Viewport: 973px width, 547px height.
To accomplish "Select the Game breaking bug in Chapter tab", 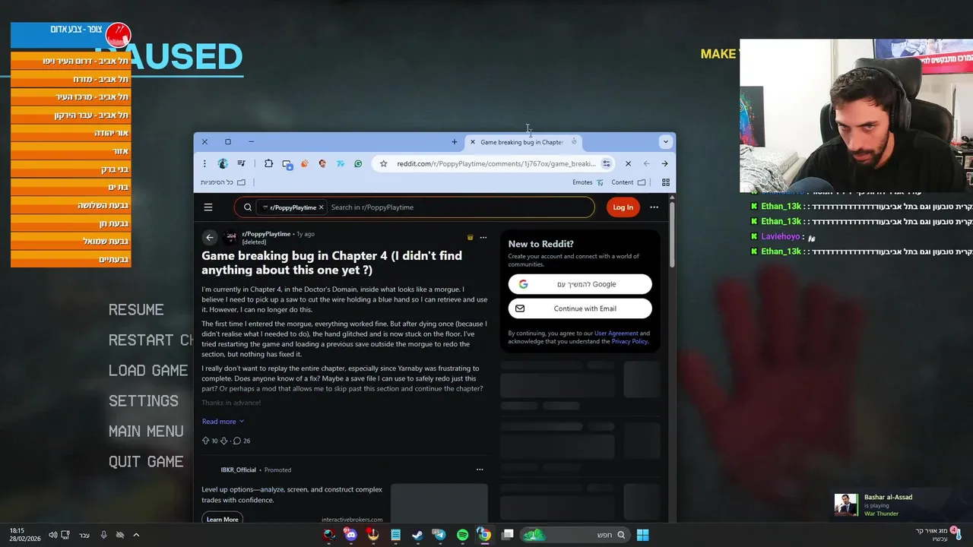I will (521, 142).
